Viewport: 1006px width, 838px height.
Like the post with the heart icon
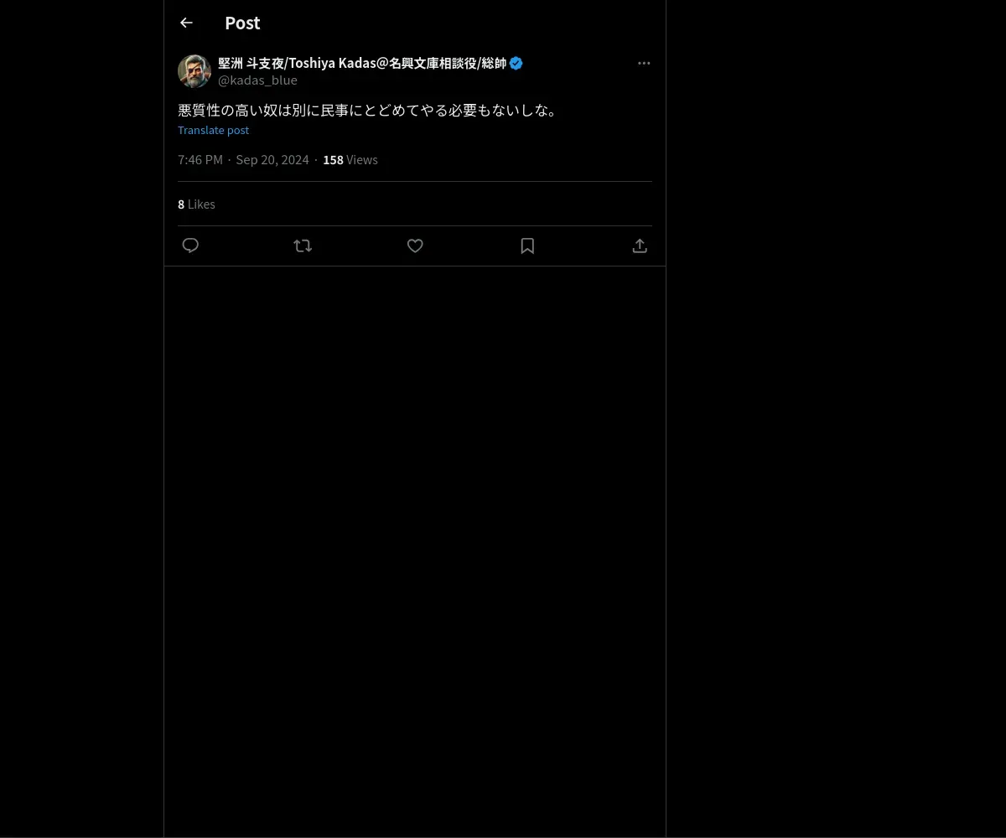pos(415,246)
